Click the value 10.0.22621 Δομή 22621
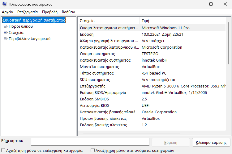Viewport: 232px width, 154px height. [162, 34]
